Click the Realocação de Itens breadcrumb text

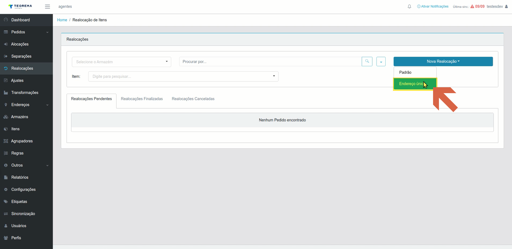coord(90,20)
